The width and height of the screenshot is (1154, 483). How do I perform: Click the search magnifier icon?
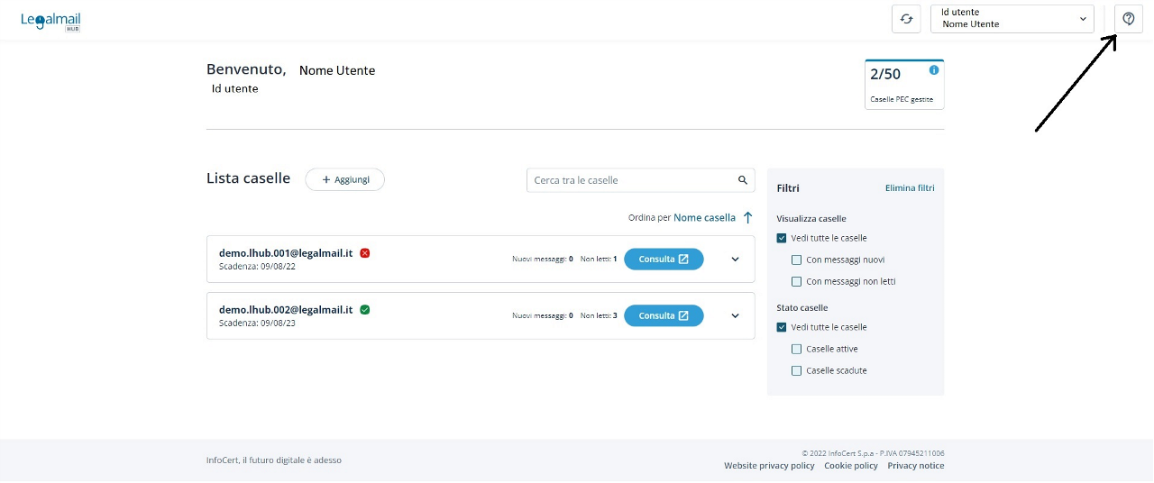[743, 180]
